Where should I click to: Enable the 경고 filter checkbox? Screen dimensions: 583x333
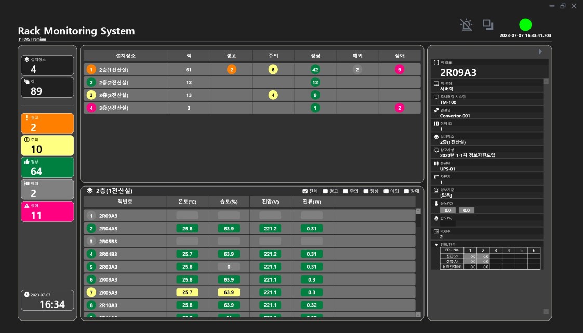click(325, 191)
